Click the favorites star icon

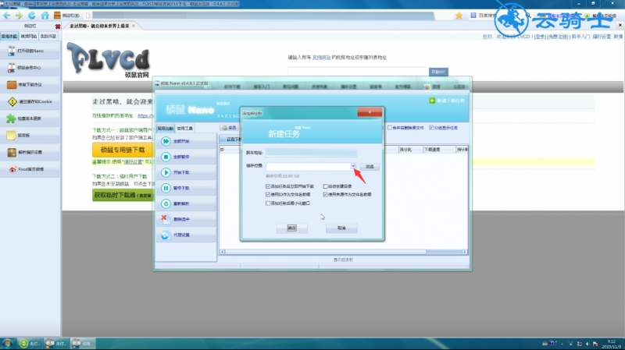(459, 16)
